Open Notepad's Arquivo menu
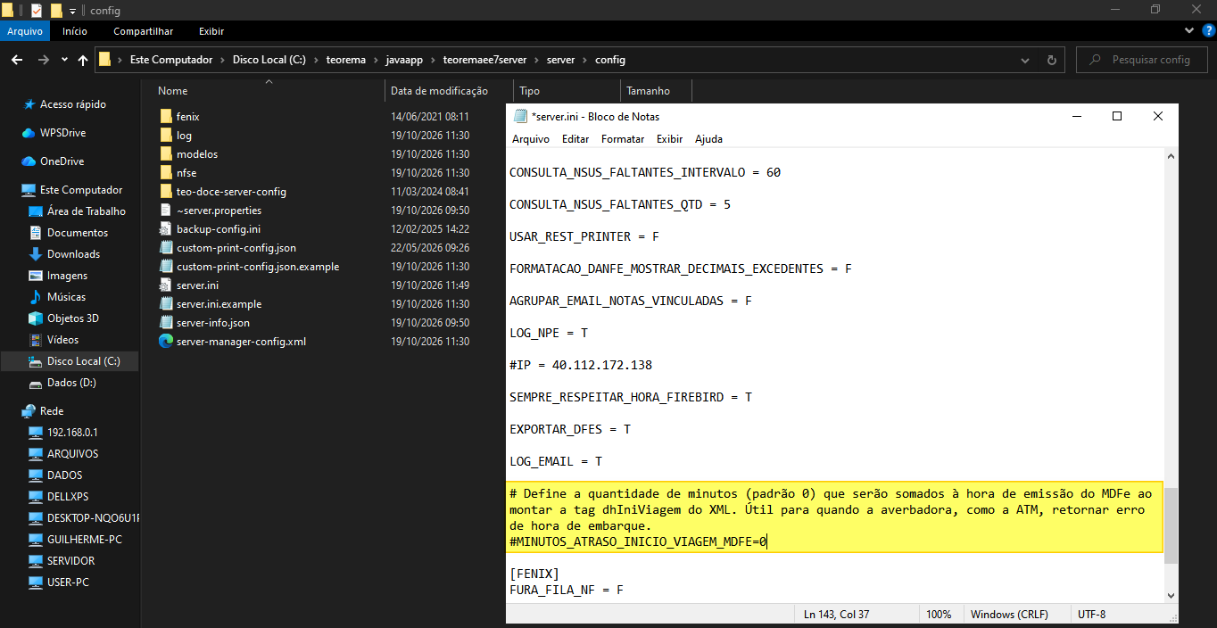1217x628 pixels. coord(531,139)
